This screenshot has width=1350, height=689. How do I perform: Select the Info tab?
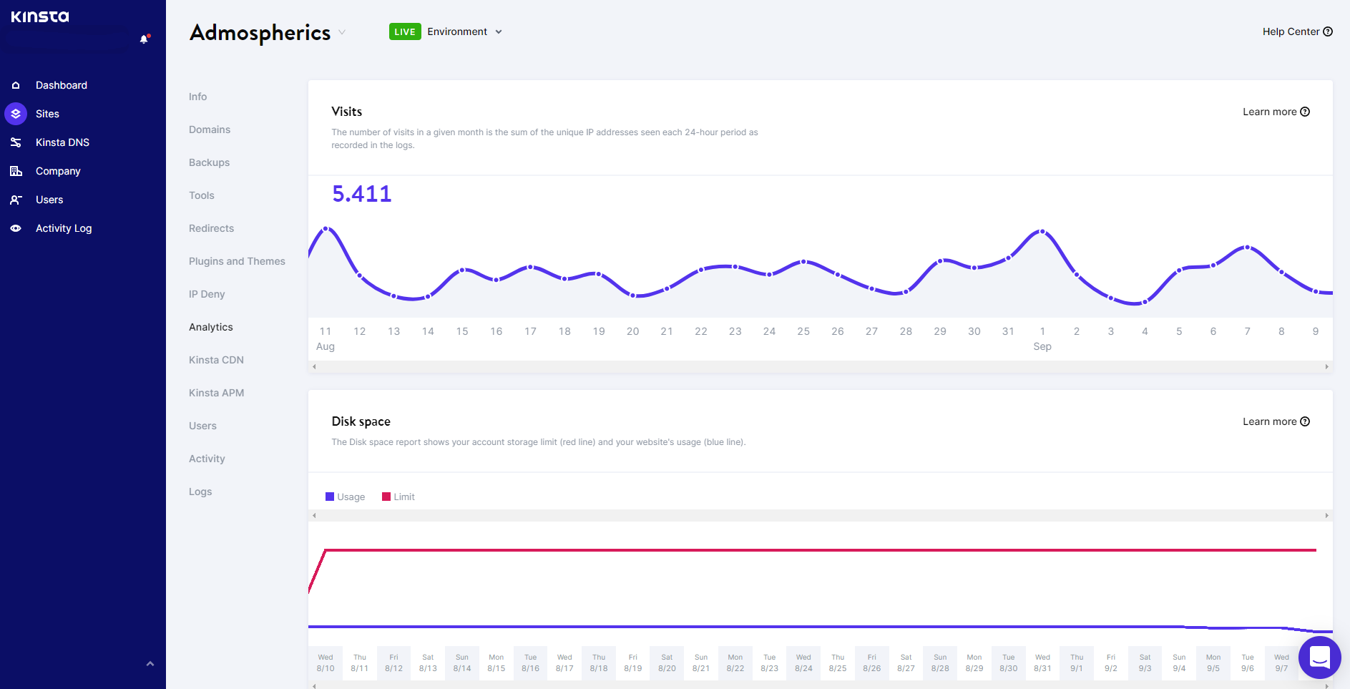(x=198, y=97)
